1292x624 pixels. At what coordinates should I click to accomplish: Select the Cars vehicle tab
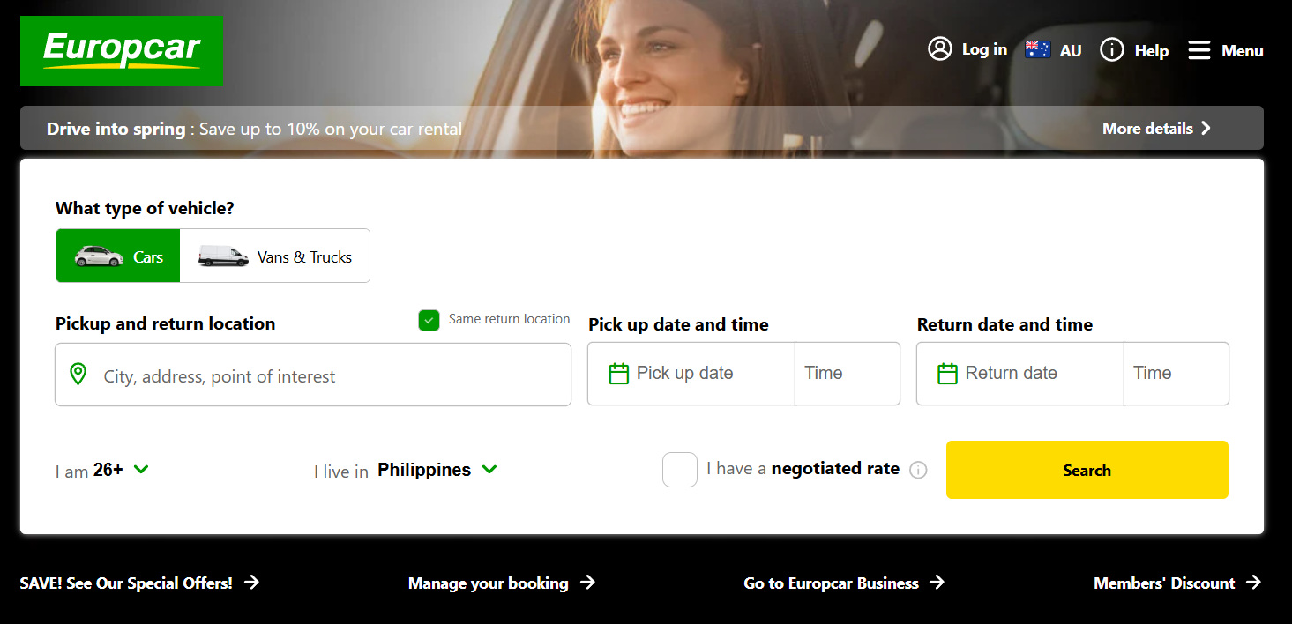118,256
